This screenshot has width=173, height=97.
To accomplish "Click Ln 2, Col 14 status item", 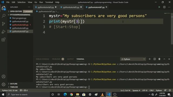I will pyautogui.click(x=125, y=91).
